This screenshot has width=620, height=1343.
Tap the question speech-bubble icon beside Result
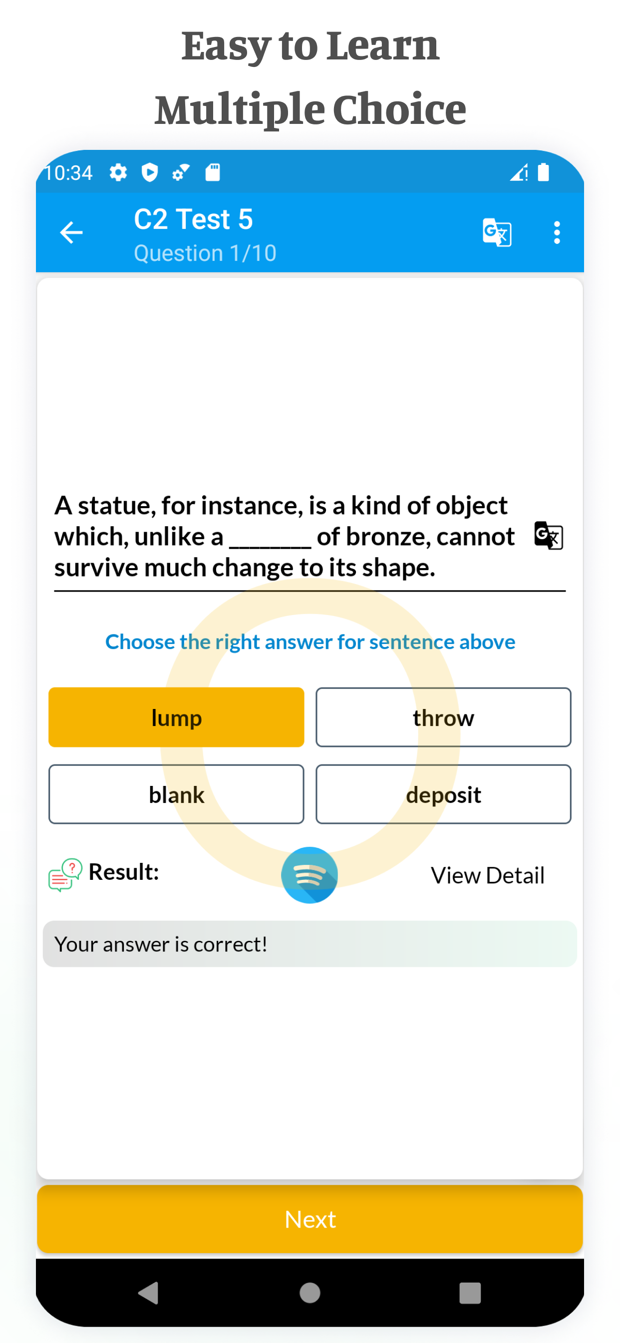click(63, 874)
